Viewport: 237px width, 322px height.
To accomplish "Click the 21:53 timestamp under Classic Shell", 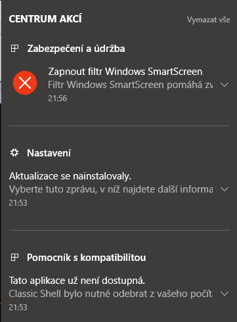I will click(18, 308).
